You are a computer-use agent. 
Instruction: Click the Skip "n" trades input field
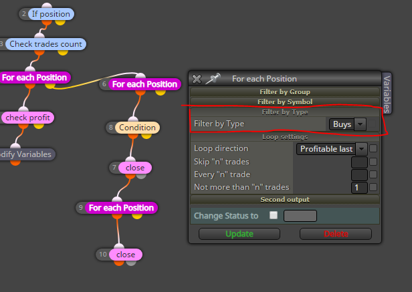tap(359, 162)
